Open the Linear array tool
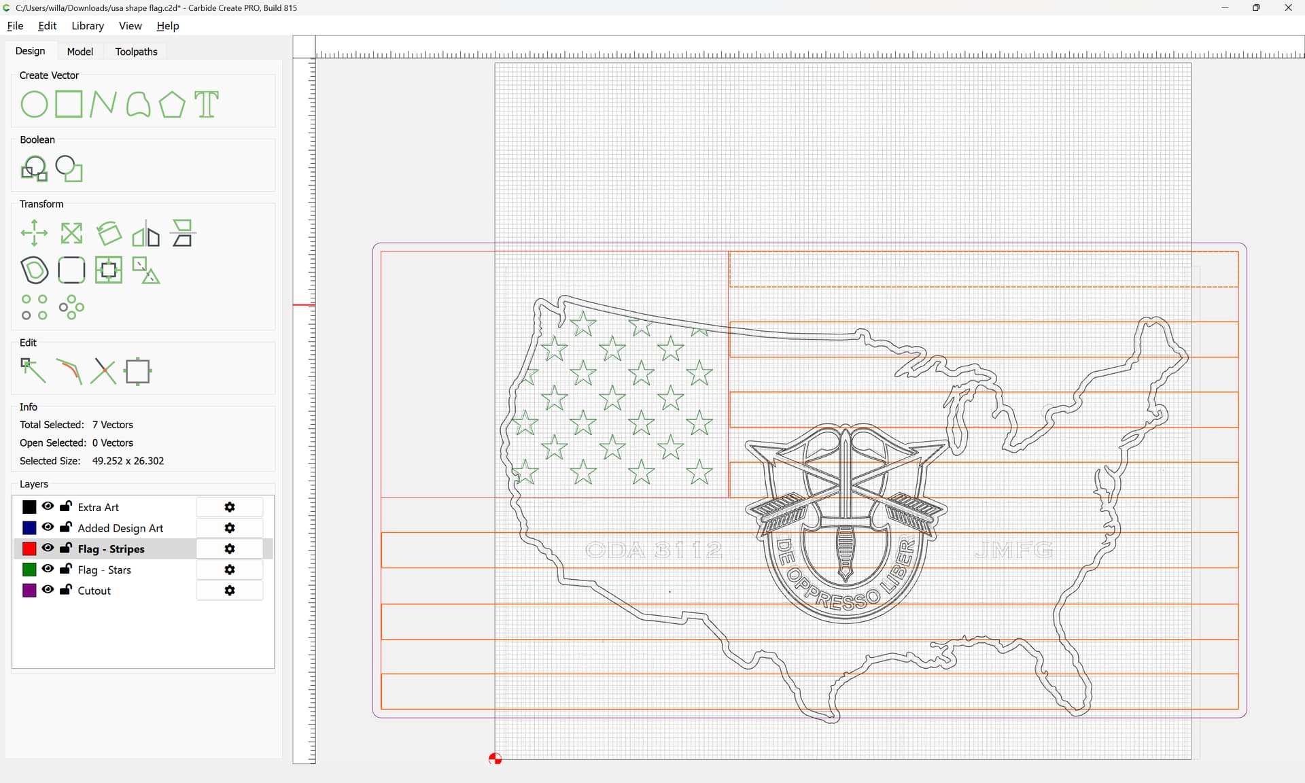This screenshot has height=783, width=1305. tap(34, 307)
